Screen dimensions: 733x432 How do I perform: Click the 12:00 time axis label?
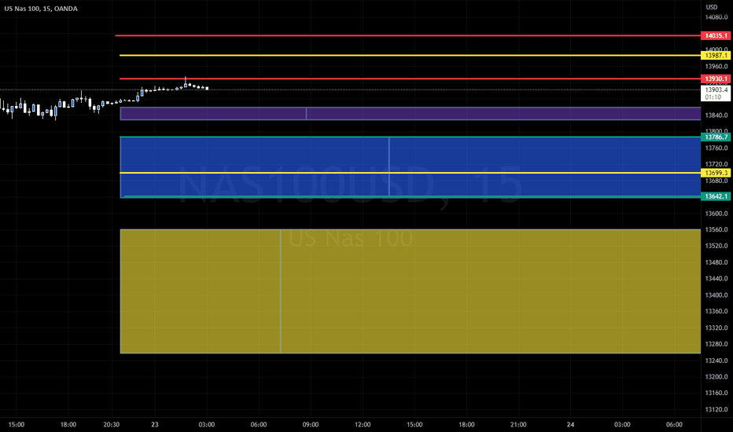tap(363, 424)
